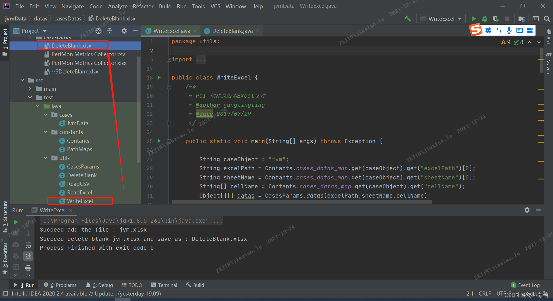This screenshot has width=553, height=301.
Task: Open the Maven side panel
Action: [548, 63]
